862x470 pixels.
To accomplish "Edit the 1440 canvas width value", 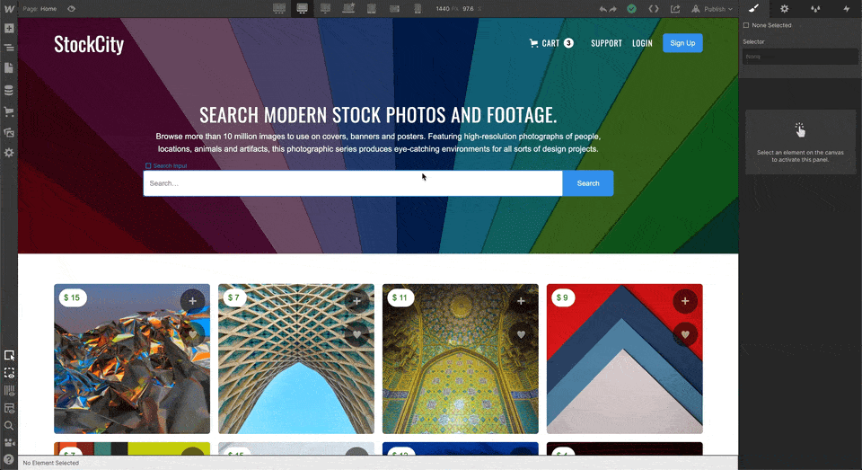I will (443, 9).
